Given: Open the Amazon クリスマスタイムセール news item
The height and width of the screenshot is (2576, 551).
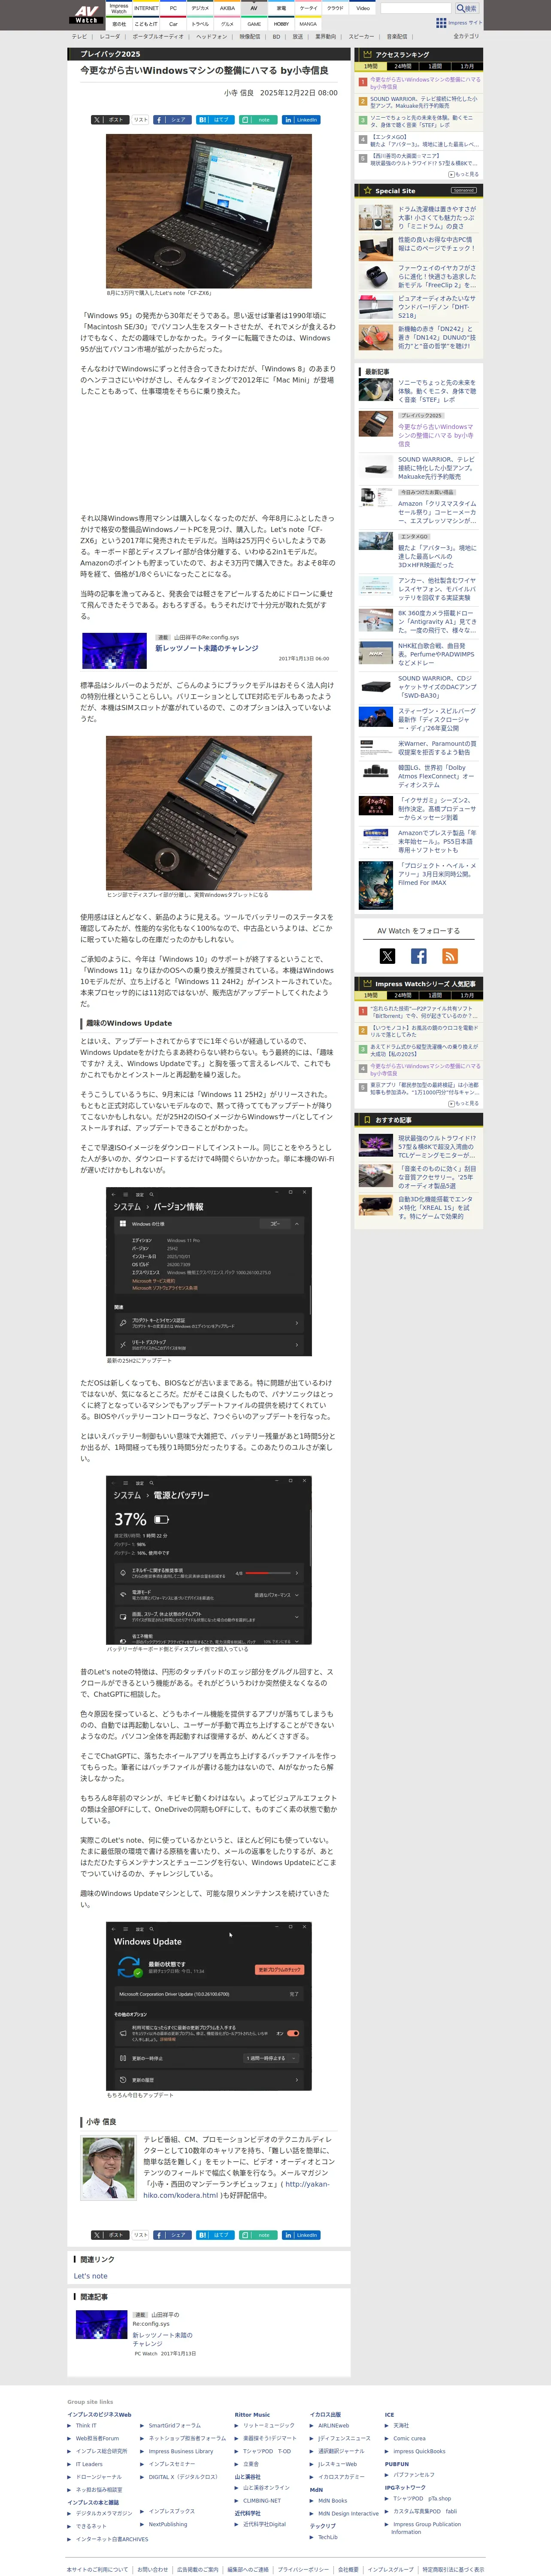Looking at the screenshot, I should coord(437,512).
